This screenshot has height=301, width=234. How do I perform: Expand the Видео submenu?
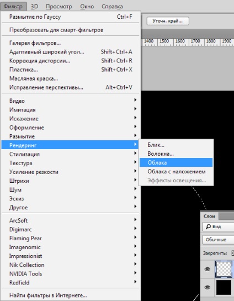(x=71, y=101)
